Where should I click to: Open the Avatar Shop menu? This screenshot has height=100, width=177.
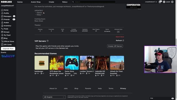[36, 2]
